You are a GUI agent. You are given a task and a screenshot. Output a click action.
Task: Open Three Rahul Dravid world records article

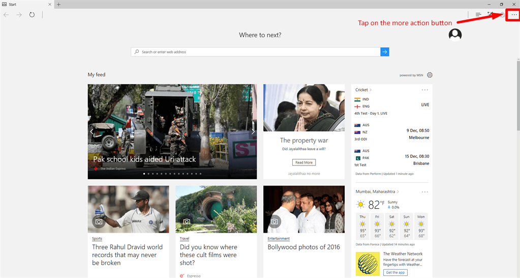point(128,255)
